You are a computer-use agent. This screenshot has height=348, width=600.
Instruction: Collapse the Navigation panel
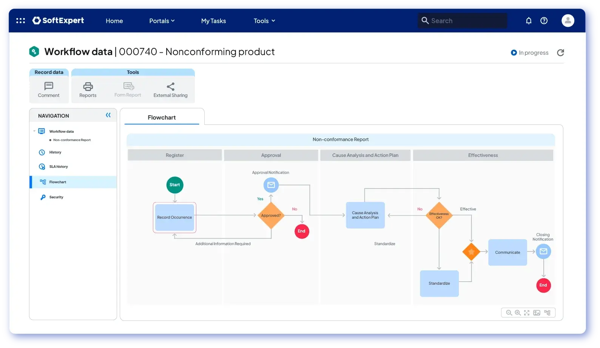108,115
